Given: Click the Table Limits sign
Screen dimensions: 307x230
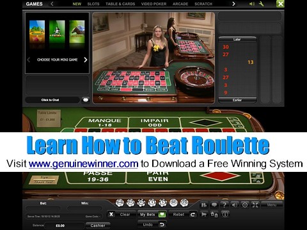Looking at the screenshot, I should coord(49,118).
